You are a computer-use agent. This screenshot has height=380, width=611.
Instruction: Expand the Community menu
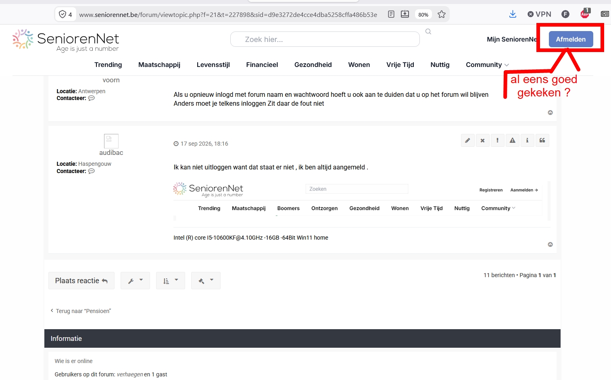click(487, 65)
